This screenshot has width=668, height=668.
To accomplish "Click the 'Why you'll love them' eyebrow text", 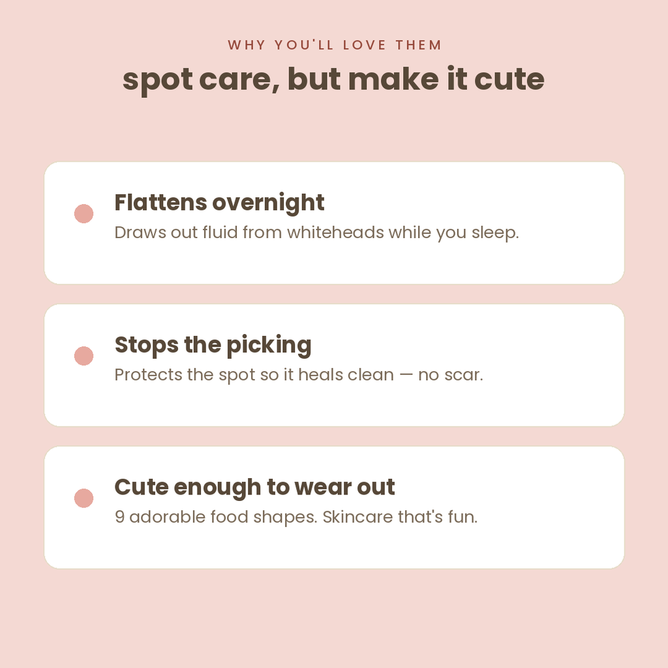I will [335, 45].
